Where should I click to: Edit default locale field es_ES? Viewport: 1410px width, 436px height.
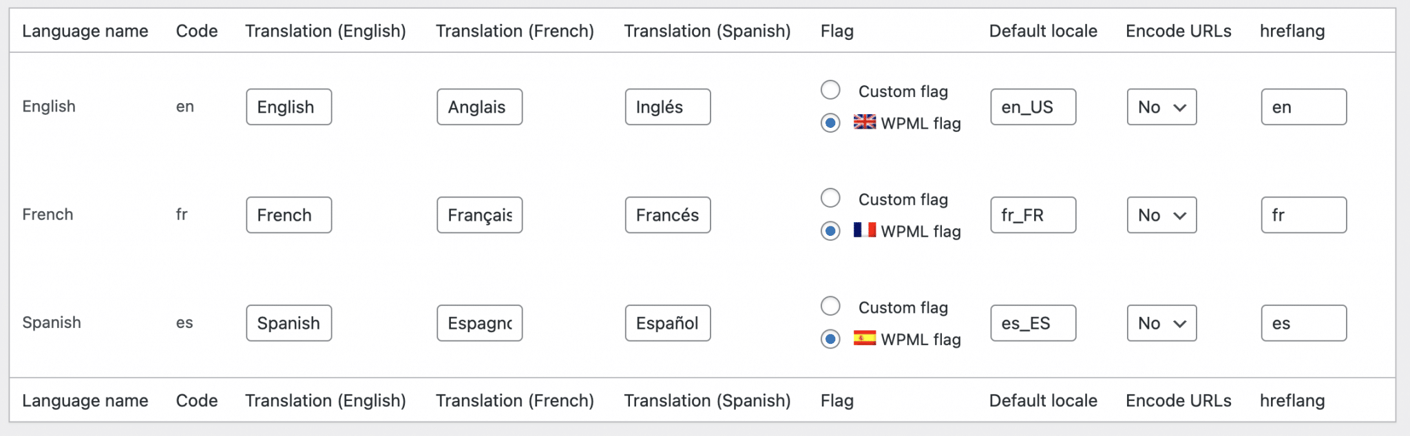pos(1033,323)
